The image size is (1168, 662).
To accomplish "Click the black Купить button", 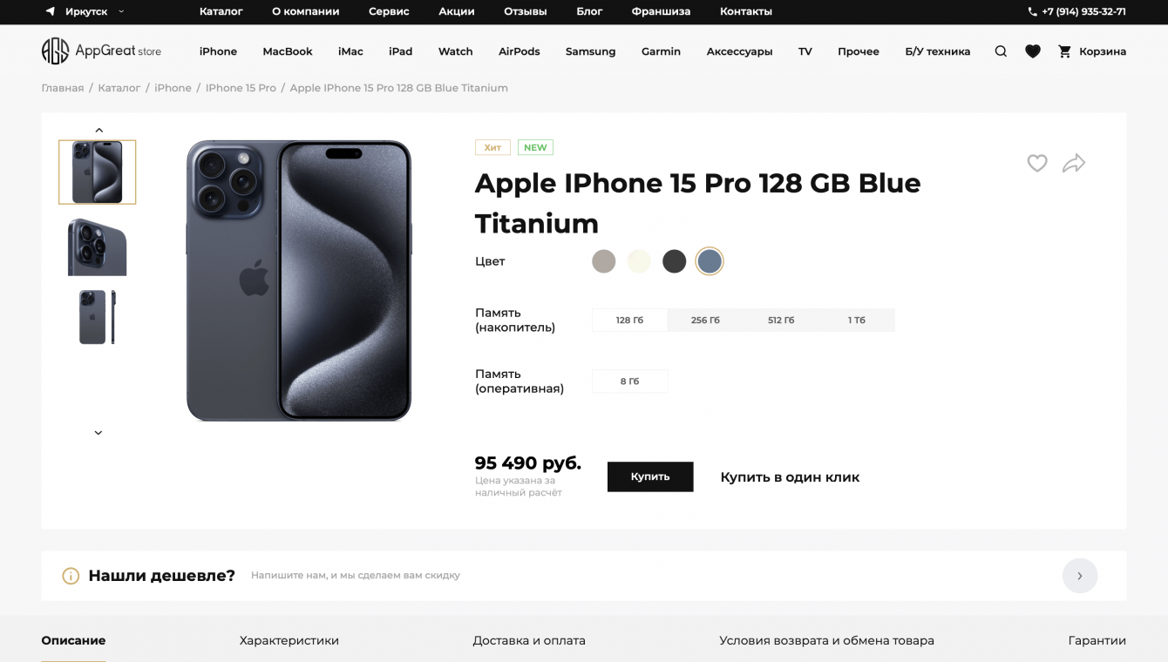I will [x=650, y=476].
